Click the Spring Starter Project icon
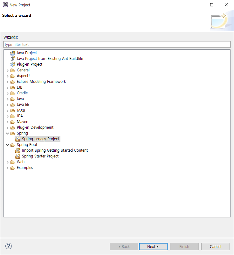 (18, 156)
